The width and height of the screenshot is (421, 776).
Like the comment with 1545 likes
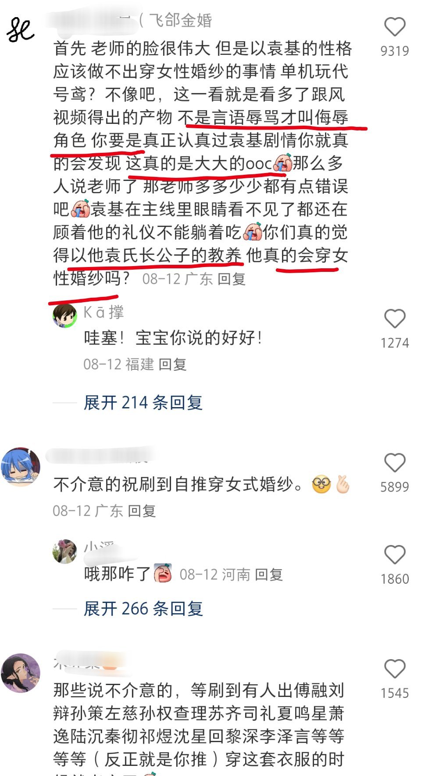(395, 669)
